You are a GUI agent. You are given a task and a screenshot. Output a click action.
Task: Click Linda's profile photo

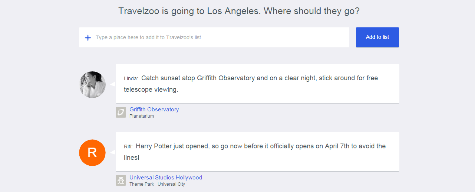click(x=93, y=85)
